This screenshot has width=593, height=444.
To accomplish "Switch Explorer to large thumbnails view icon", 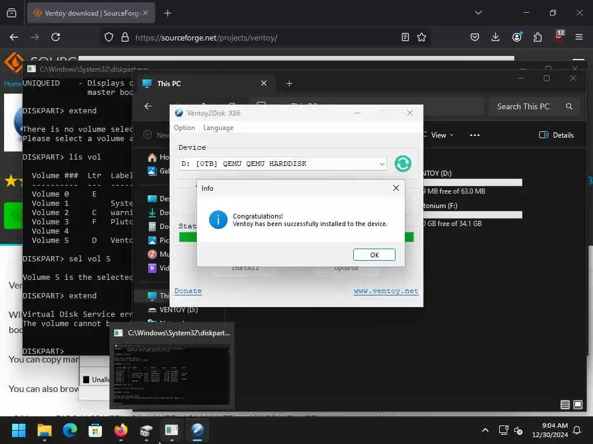I will click(x=578, y=405).
